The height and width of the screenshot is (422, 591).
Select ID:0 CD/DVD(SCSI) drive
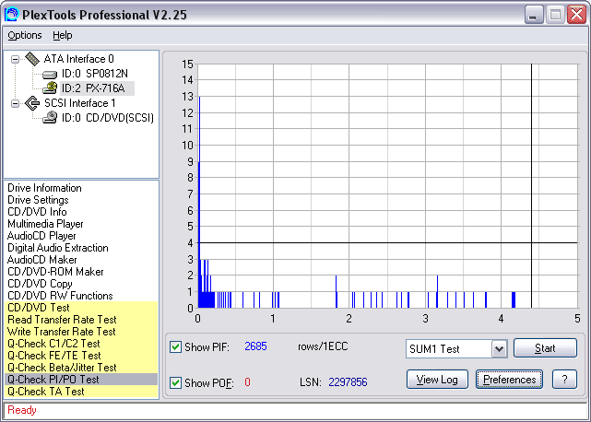pos(108,118)
